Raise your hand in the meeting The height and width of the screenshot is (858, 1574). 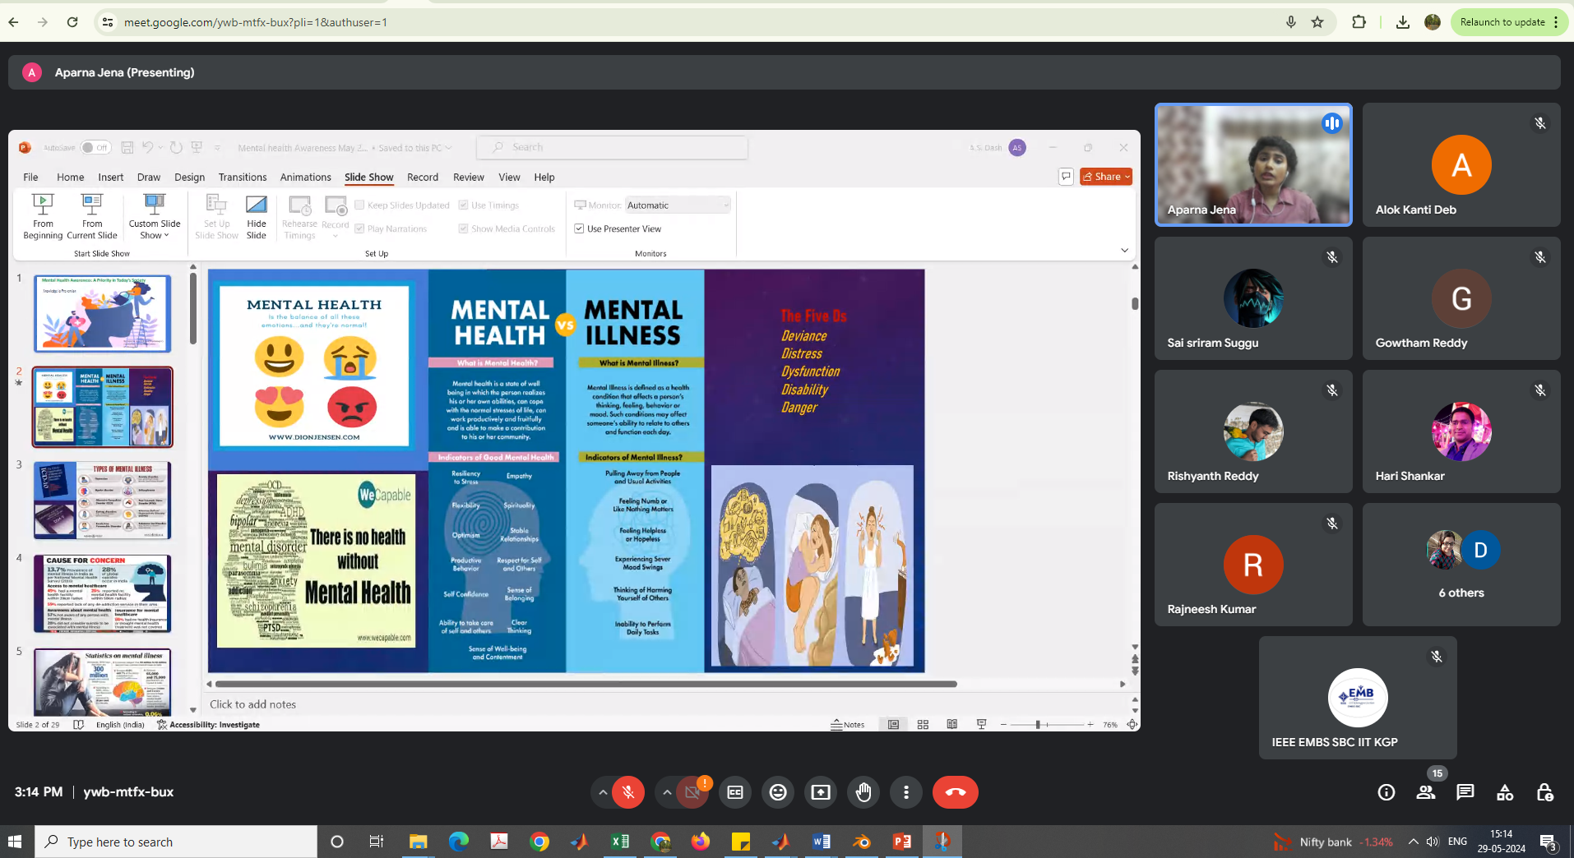coord(863,792)
